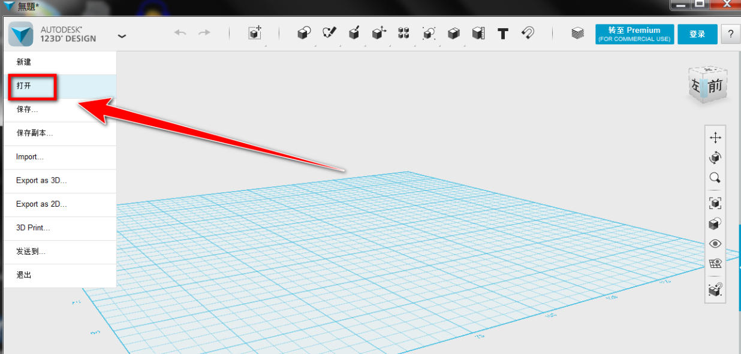Collapse the application menu chevron
741x354 pixels.
click(x=122, y=36)
